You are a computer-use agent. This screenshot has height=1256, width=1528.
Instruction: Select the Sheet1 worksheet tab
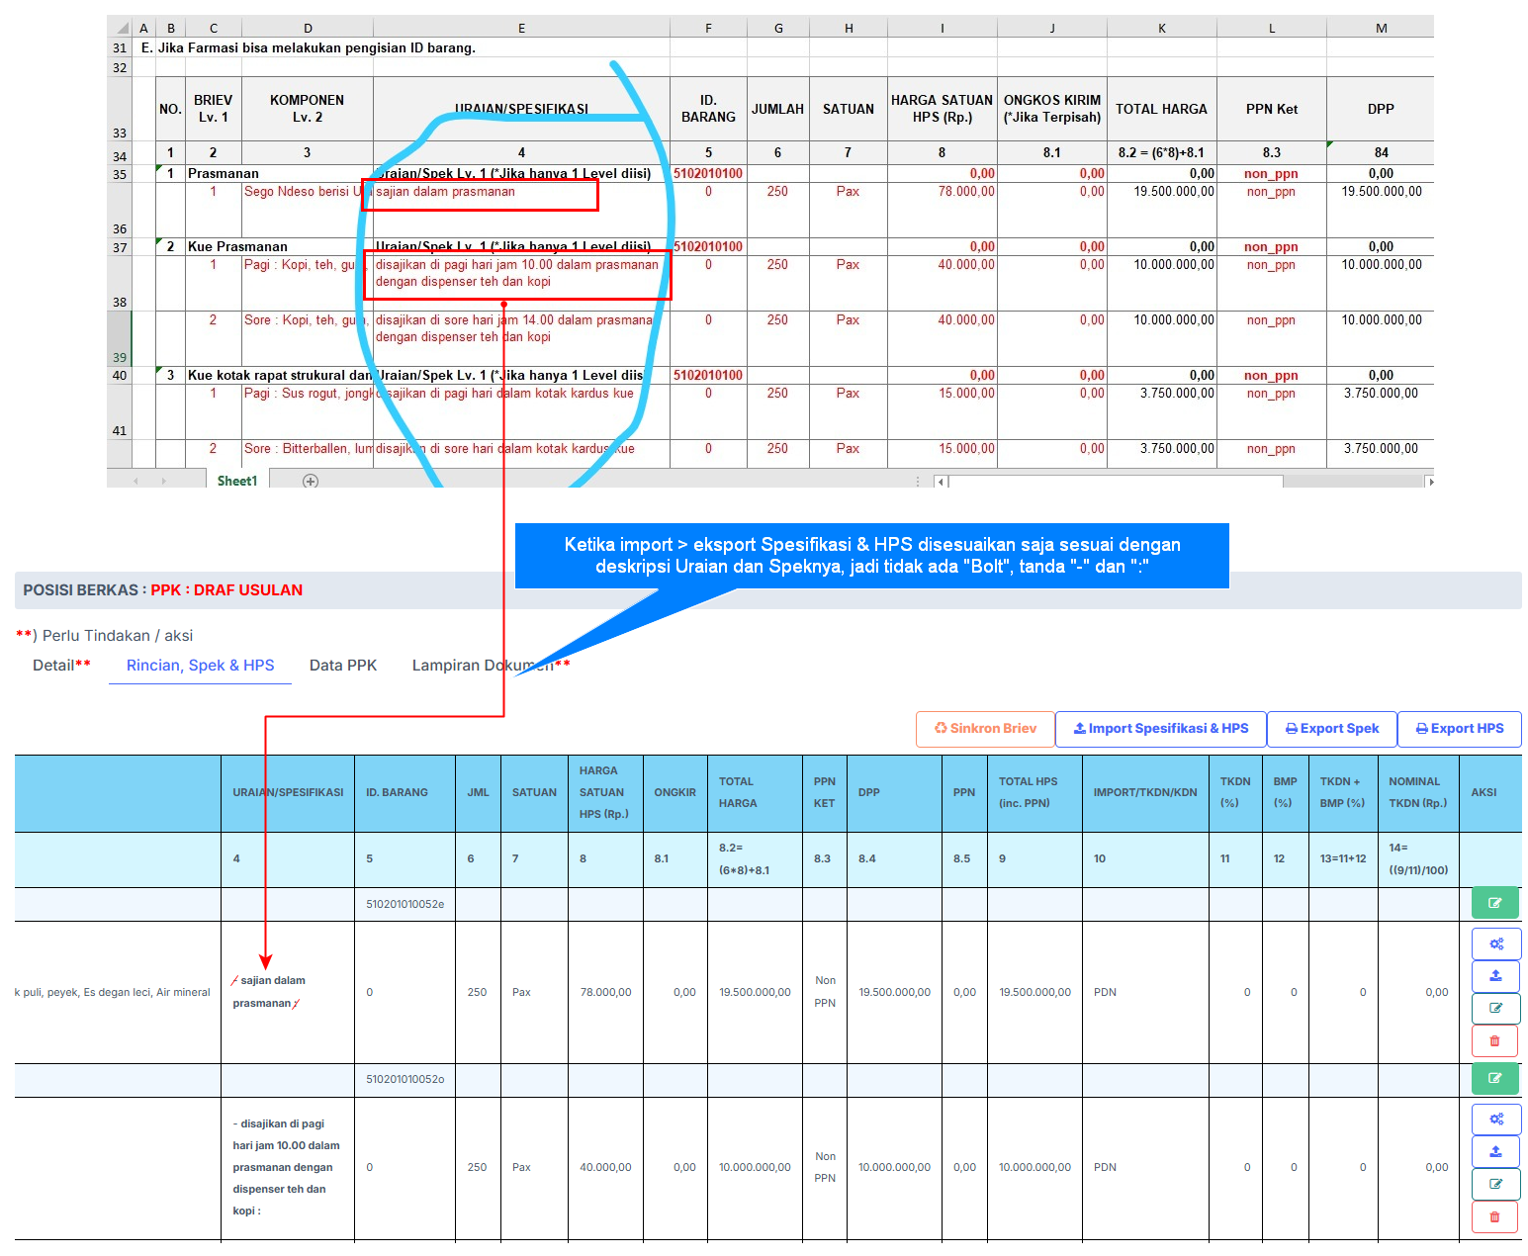click(x=236, y=482)
